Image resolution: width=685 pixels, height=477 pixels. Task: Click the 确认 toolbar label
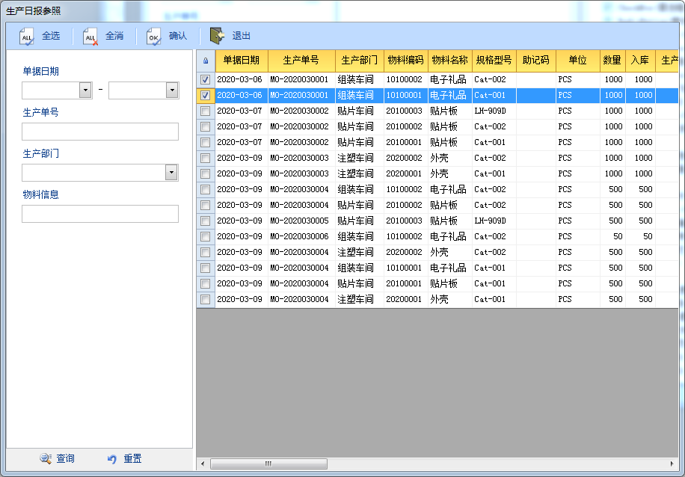[178, 36]
